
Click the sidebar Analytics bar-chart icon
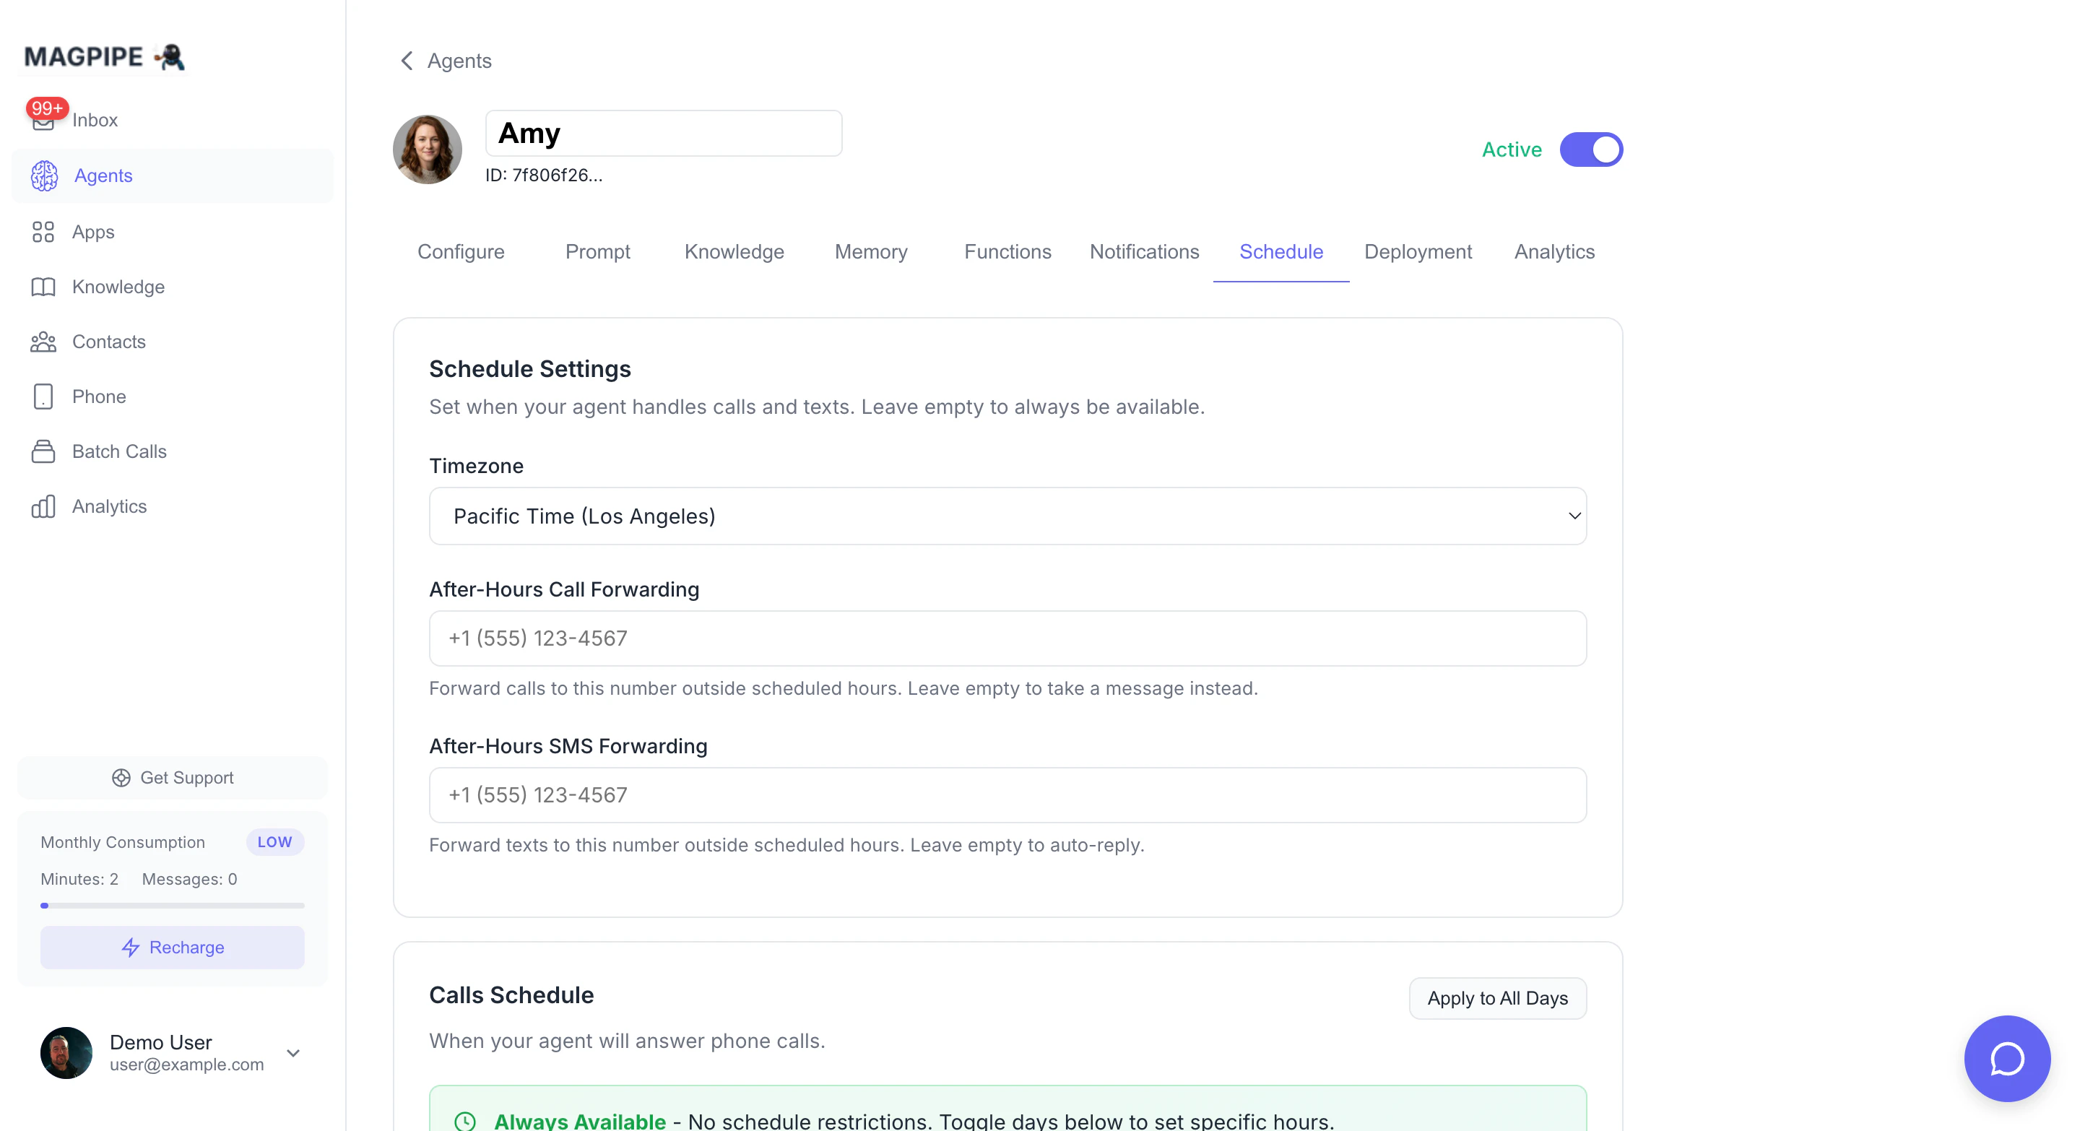pos(43,506)
